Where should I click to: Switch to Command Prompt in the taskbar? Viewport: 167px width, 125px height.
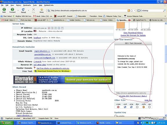(66, 123)
